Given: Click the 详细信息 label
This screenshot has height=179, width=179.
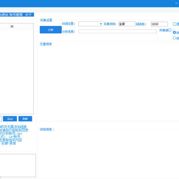Looking at the screenshot, I should pyautogui.click(x=47, y=129).
